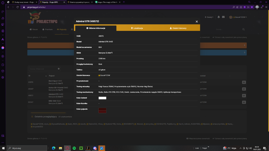Image resolution: width=269 pixels, height=151 pixels.
Task: Show details for vehicle 49572 eye icon
Action: tap(244, 96)
